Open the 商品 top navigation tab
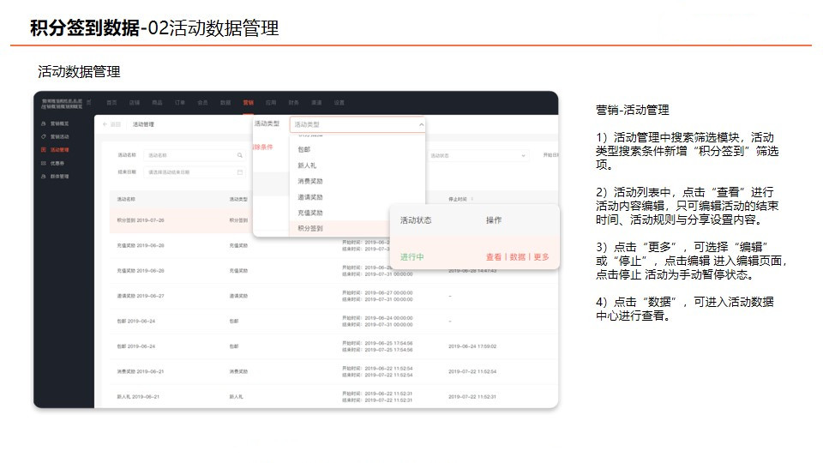 (x=157, y=103)
